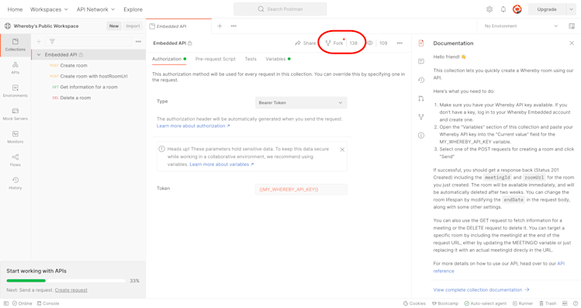Open the Flows sidebar icon
Viewport: 581px width, 308px height.
point(16,160)
